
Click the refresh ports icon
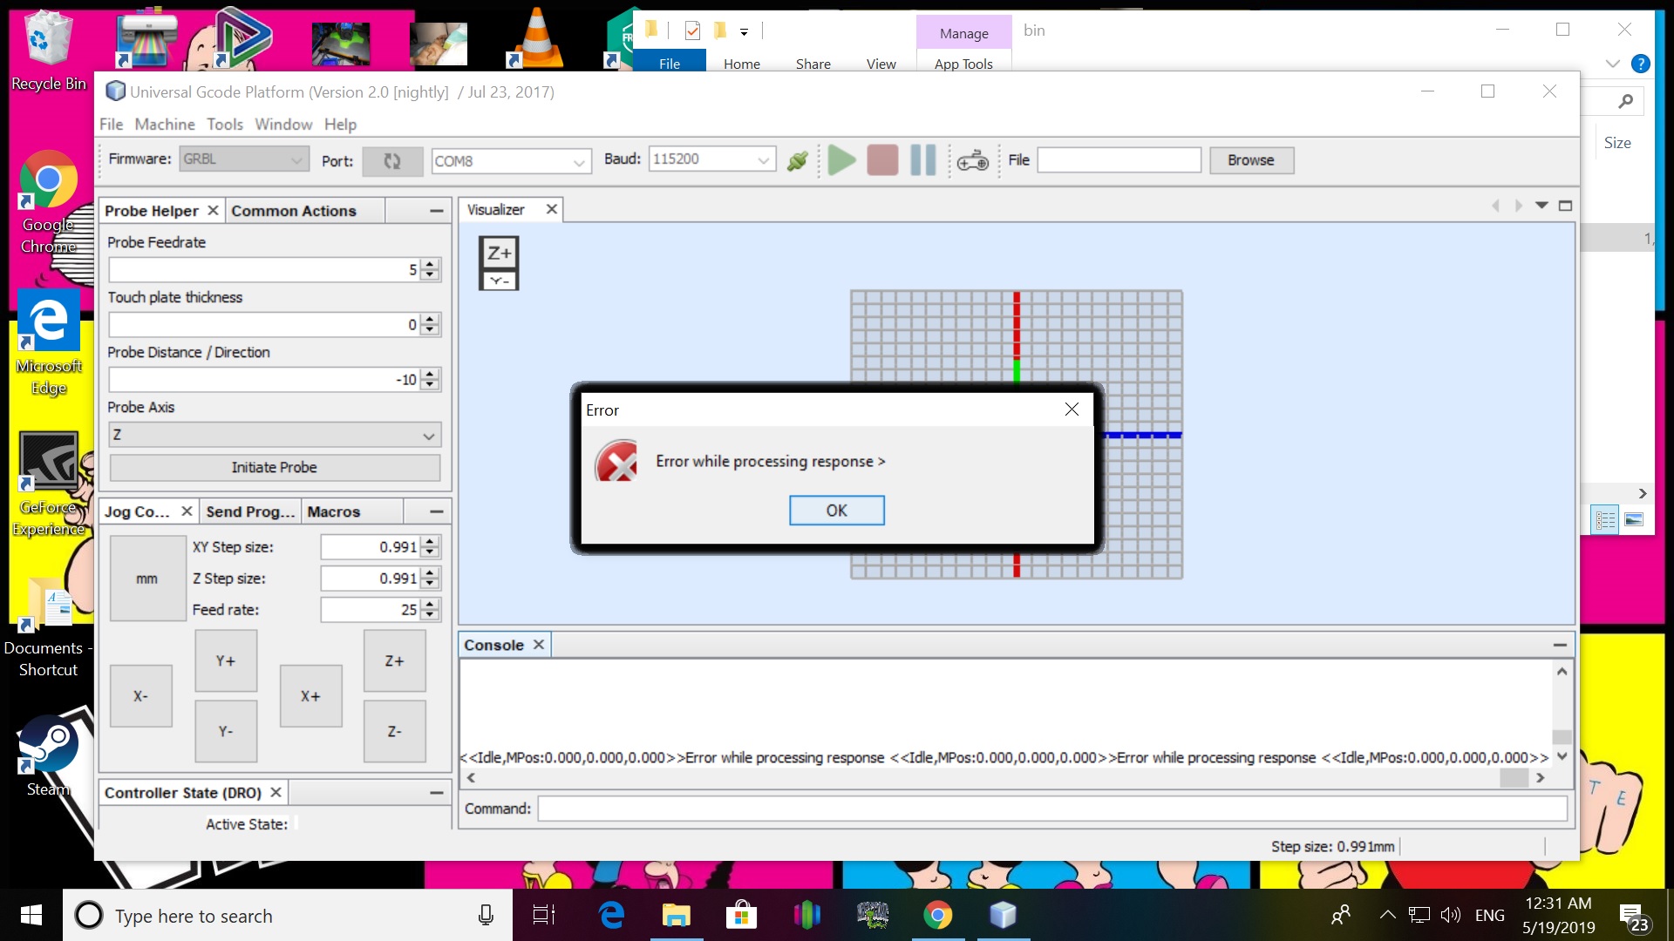(x=392, y=161)
